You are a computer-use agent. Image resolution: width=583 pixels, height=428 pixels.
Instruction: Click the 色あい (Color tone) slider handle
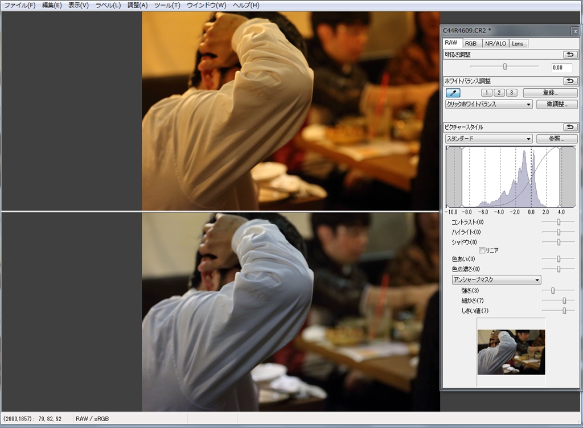(x=559, y=258)
